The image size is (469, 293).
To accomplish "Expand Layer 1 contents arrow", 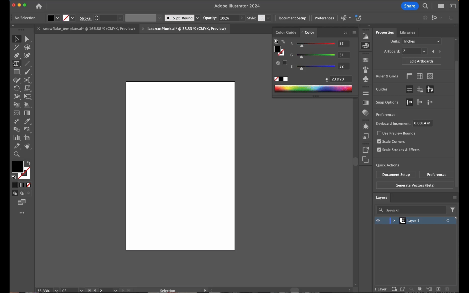I will [x=394, y=220].
